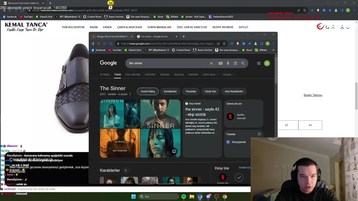Reload the Google search page
358x201 pixels.
pos(105,44)
